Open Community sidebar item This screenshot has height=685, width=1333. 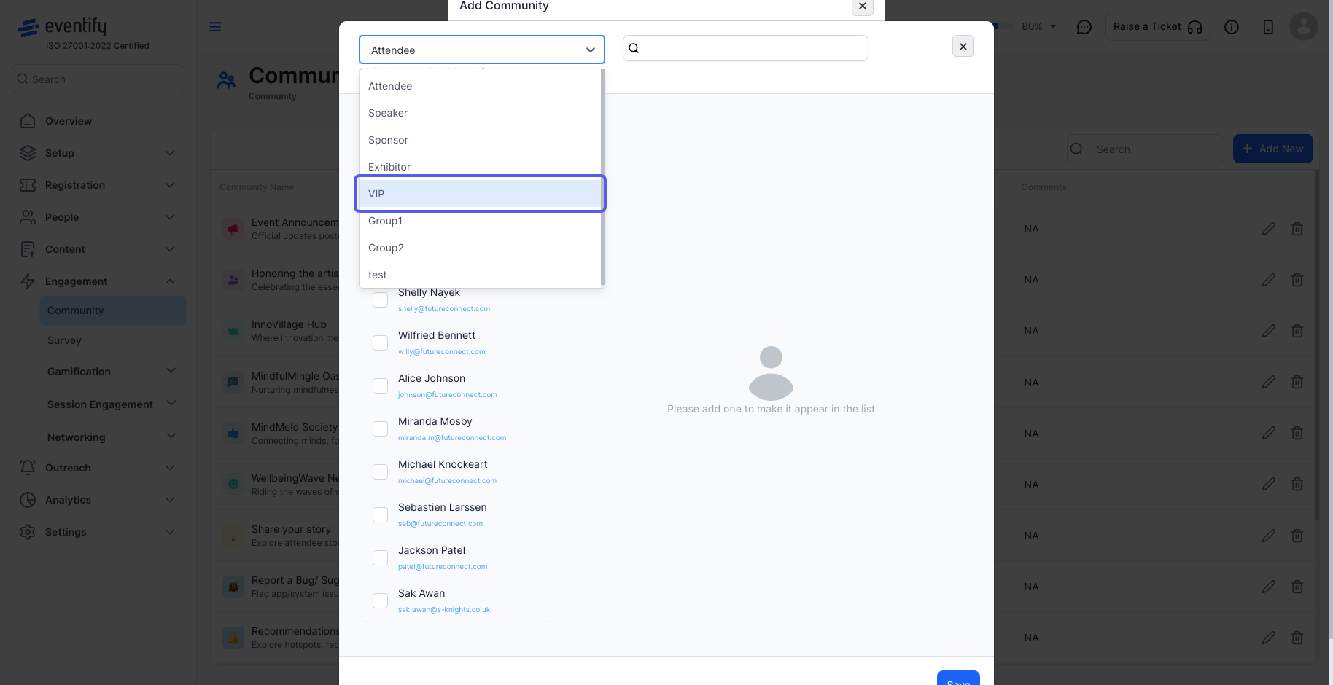tap(113, 310)
